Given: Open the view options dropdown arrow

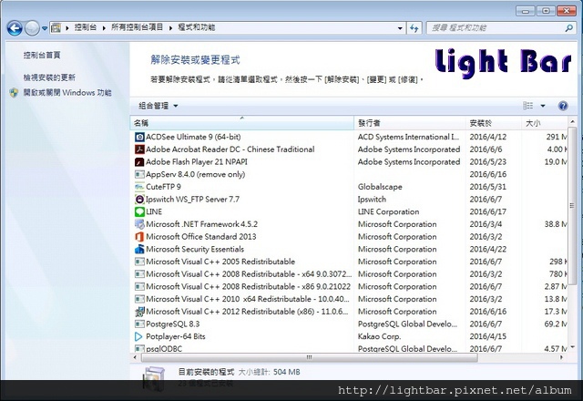Looking at the screenshot, I should pos(543,106).
